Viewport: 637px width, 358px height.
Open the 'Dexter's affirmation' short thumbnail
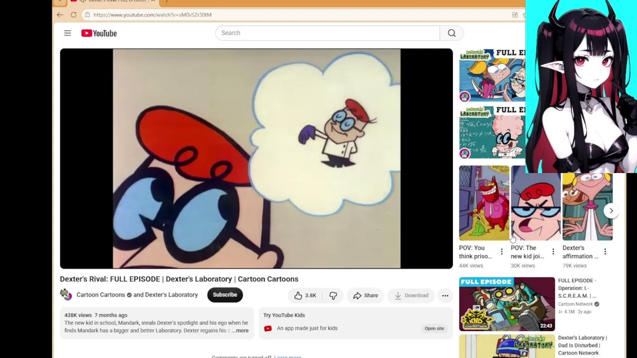pyautogui.click(x=588, y=207)
